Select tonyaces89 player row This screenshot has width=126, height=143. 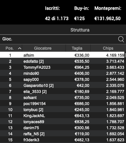[x=62, y=122]
